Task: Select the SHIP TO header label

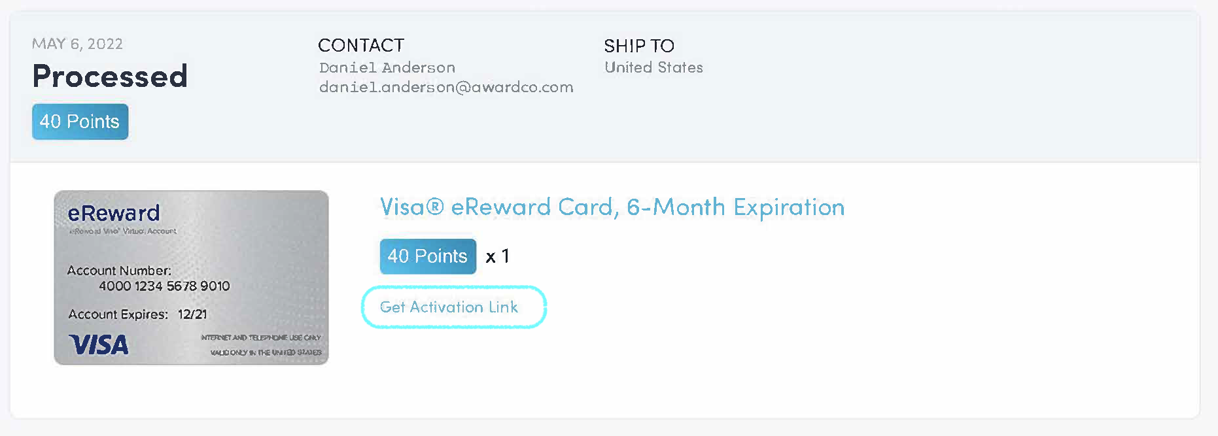Action: point(639,46)
